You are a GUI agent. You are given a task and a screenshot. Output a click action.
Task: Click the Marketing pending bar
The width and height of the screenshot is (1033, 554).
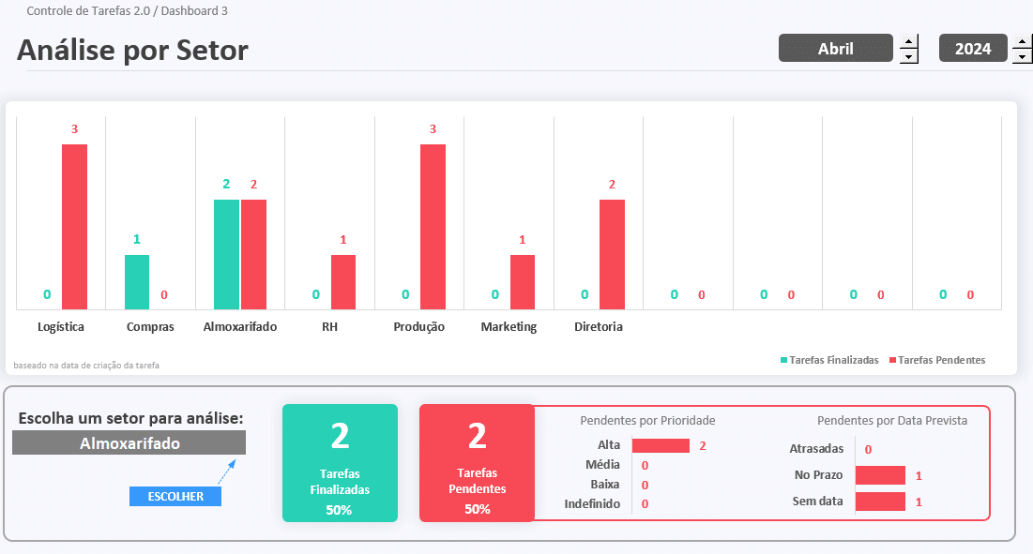click(523, 282)
